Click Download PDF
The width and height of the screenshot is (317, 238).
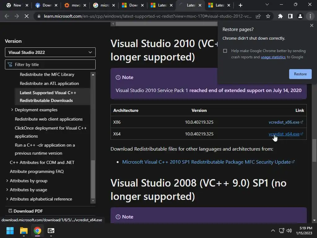point(26,211)
